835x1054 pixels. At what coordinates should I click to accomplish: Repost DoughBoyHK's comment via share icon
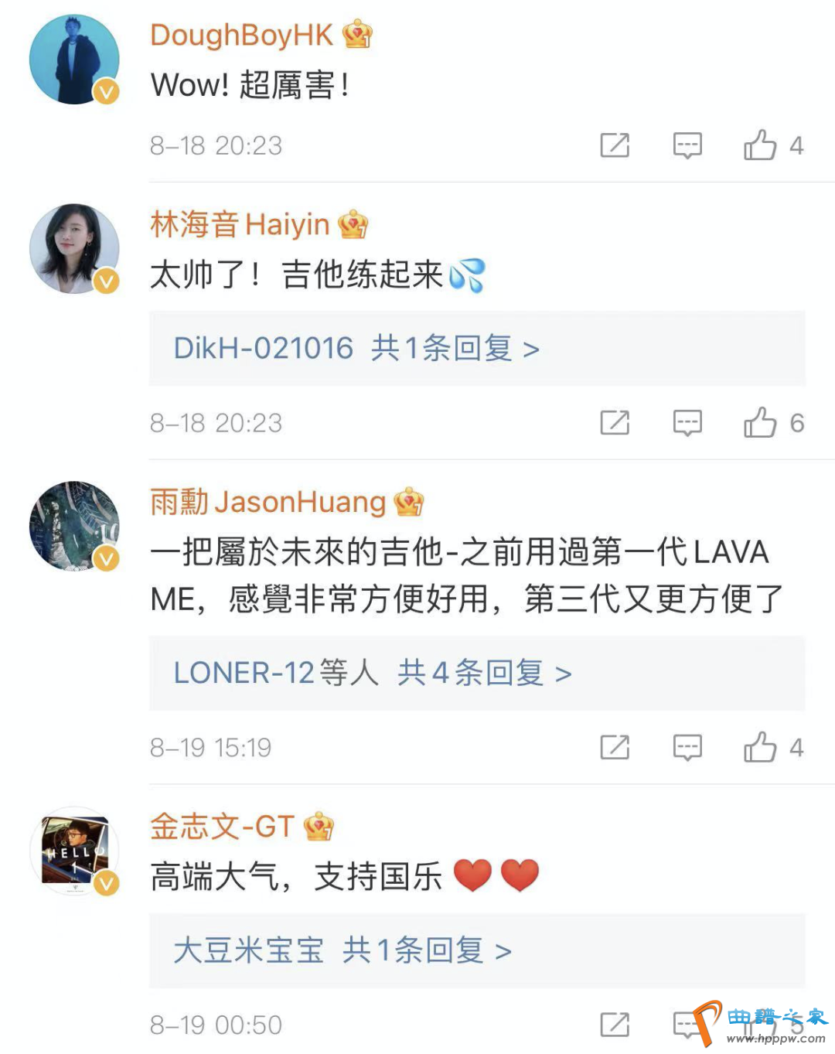(x=615, y=145)
